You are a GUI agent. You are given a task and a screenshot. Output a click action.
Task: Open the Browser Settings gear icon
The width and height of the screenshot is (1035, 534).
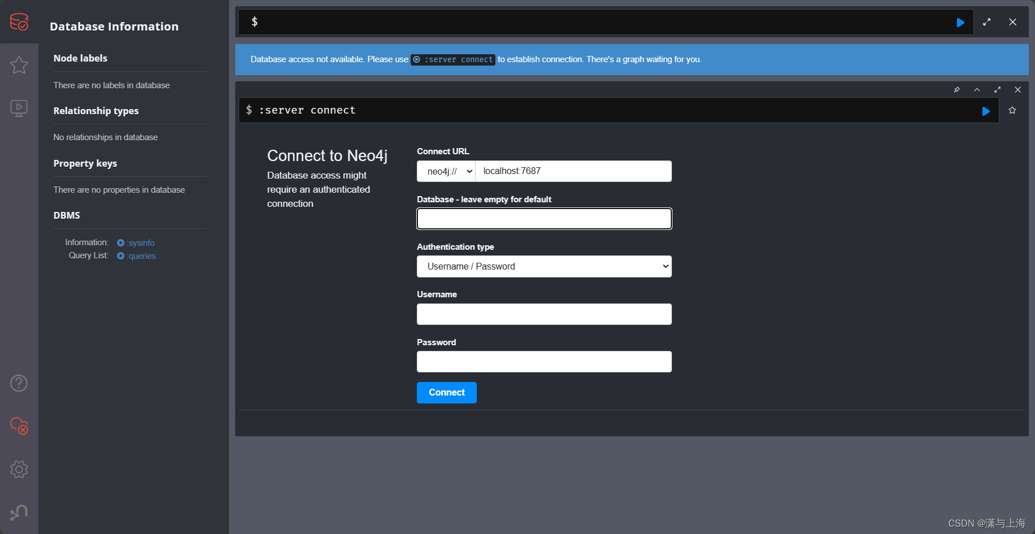(19, 469)
